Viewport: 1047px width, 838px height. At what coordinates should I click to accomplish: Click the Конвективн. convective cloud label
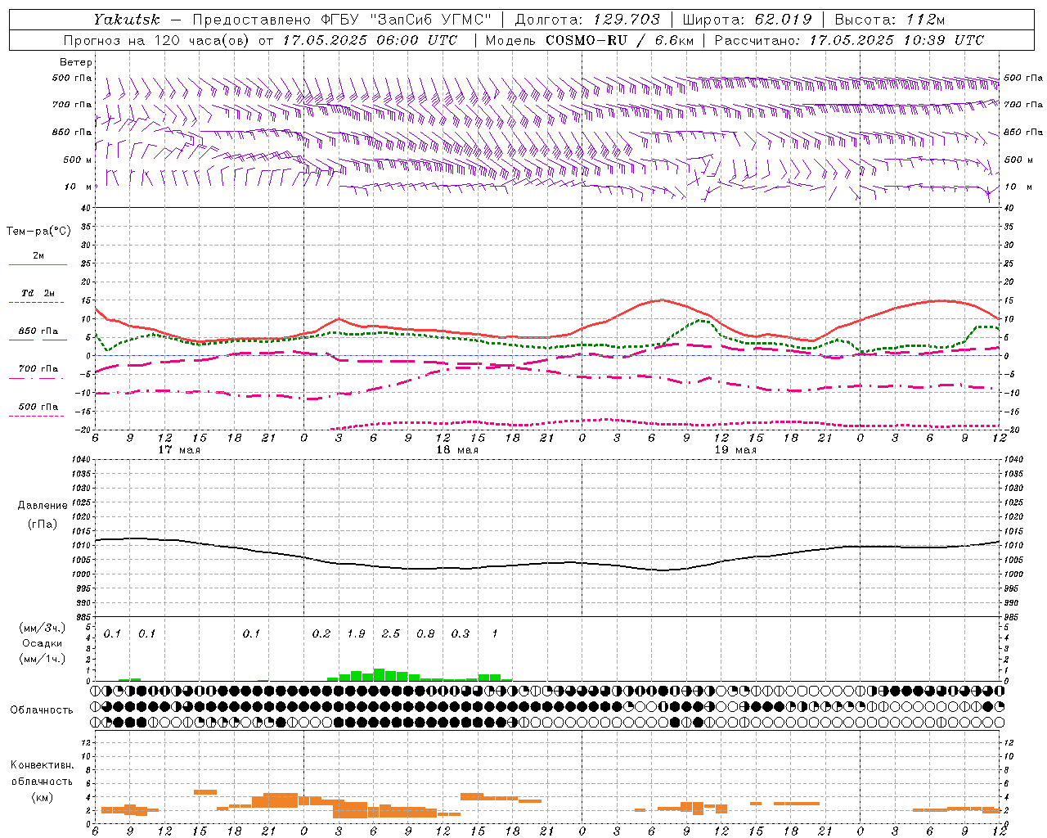(x=42, y=765)
